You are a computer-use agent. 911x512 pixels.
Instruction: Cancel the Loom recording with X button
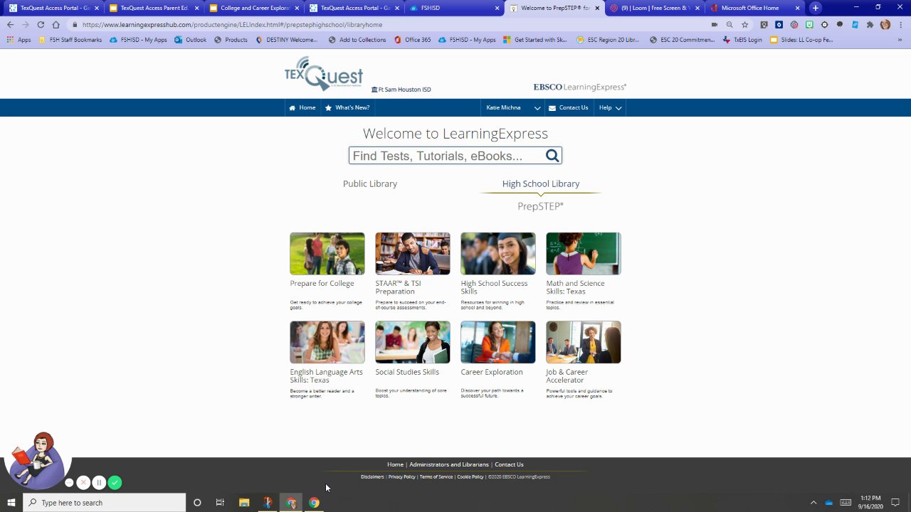tap(83, 483)
